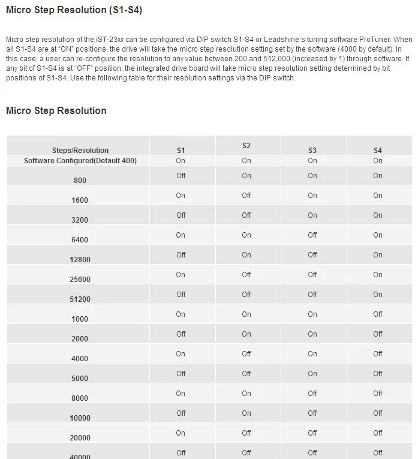
Task: Select the Software Configured(Default 400) row label
Action: coord(80,161)
